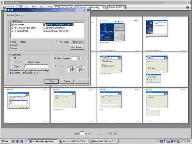Go to next page arrow
Viewport: 192px width, 144px height.
(110, 133)
